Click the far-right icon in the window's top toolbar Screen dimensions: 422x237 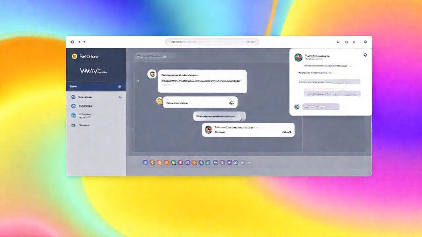click(x=365, y=42)
